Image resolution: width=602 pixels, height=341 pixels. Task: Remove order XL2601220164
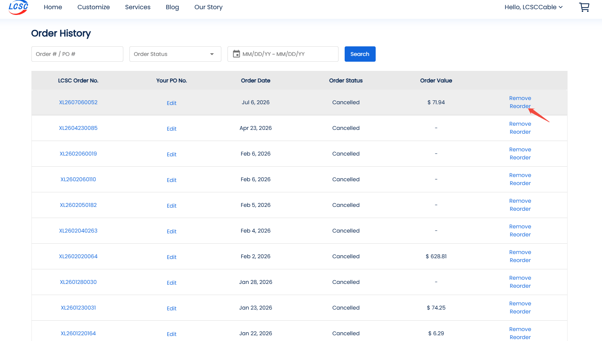(520, 329)
